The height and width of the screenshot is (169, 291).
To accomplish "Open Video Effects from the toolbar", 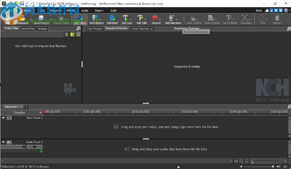I will point(194,20).
